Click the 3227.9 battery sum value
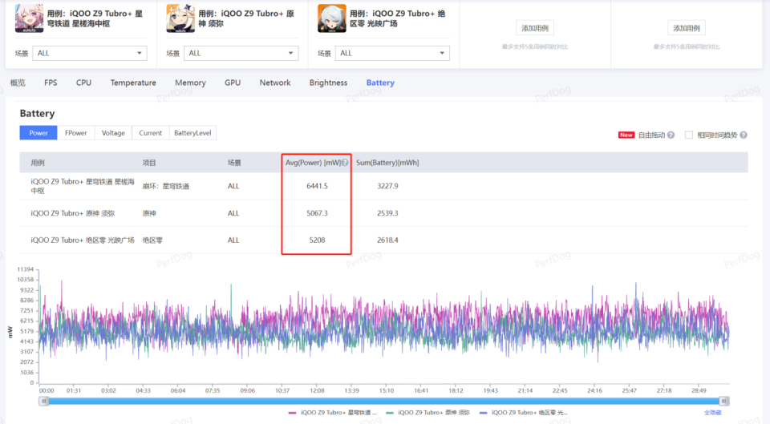Image resolution: width=770 pixels, height=424 pixels. click(387, 186)
